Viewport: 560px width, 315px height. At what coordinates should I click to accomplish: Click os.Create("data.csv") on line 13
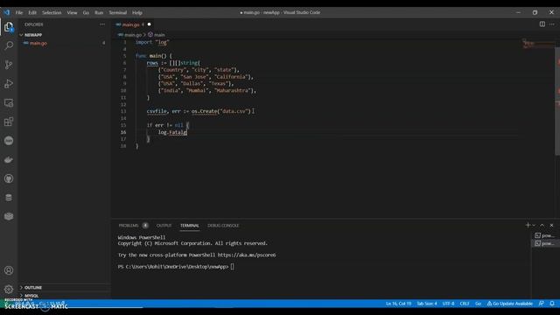click(x=221, y=111)
